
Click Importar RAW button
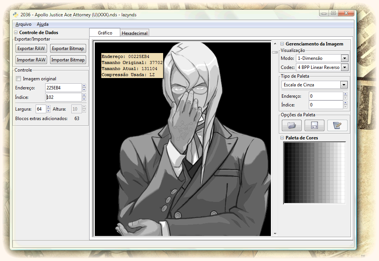pyautogui.click(x=31, y=59)
